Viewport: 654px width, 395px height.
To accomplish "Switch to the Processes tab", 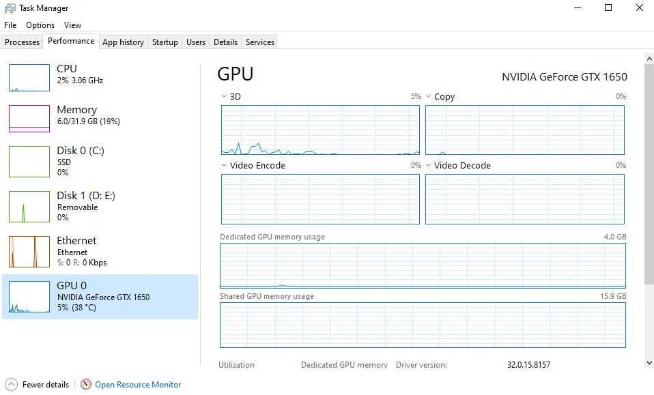I will [x=23, y=42].
